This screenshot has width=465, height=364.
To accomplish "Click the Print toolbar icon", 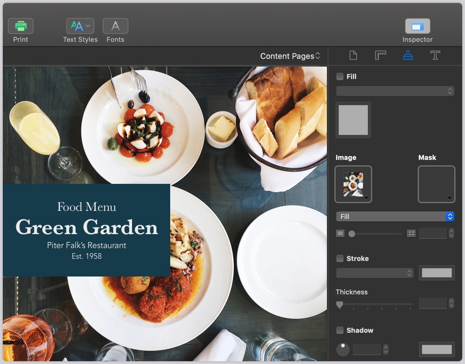I will point(20,26).
